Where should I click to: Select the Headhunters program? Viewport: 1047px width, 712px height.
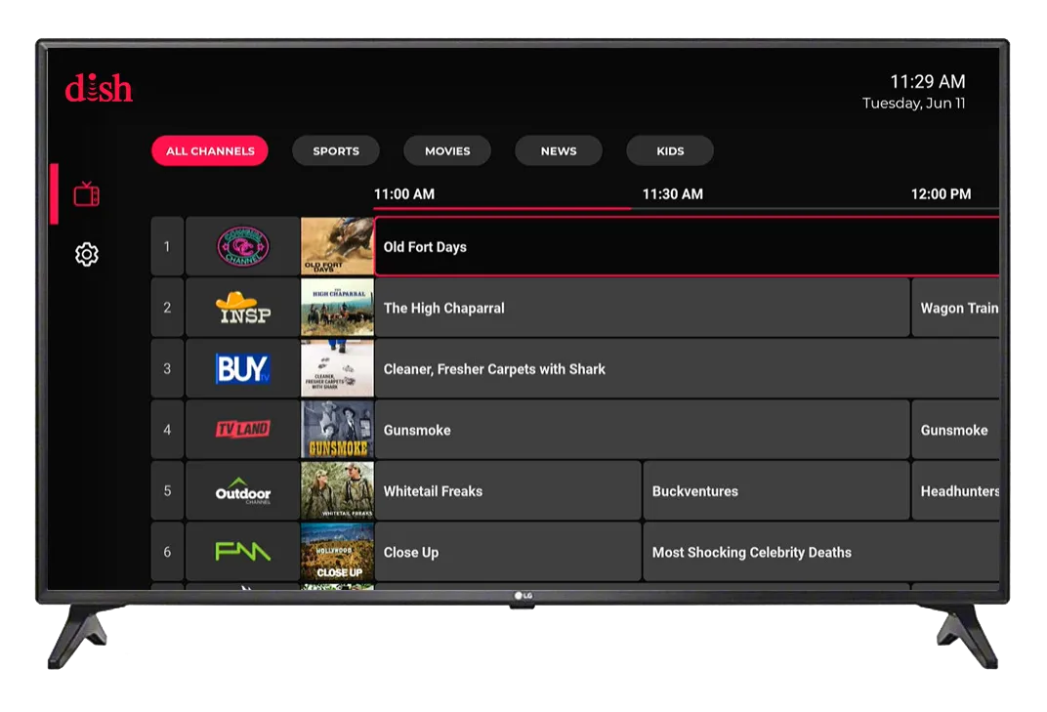955,491
